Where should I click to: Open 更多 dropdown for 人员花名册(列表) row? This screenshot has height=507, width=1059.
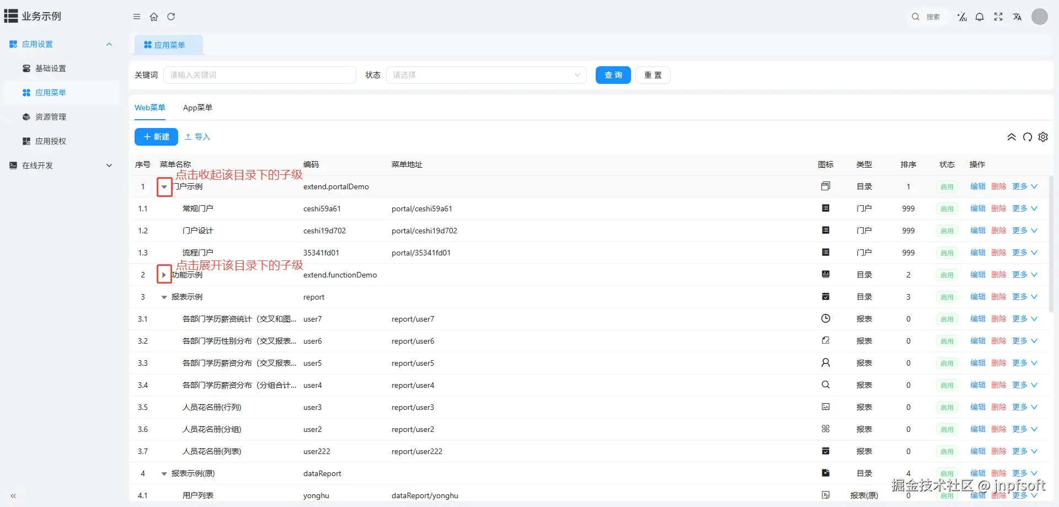[x=1025, y=451]
